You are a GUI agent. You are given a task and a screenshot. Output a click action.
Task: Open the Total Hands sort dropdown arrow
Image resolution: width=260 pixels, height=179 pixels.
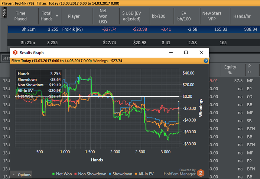click(x=57, y=16)
